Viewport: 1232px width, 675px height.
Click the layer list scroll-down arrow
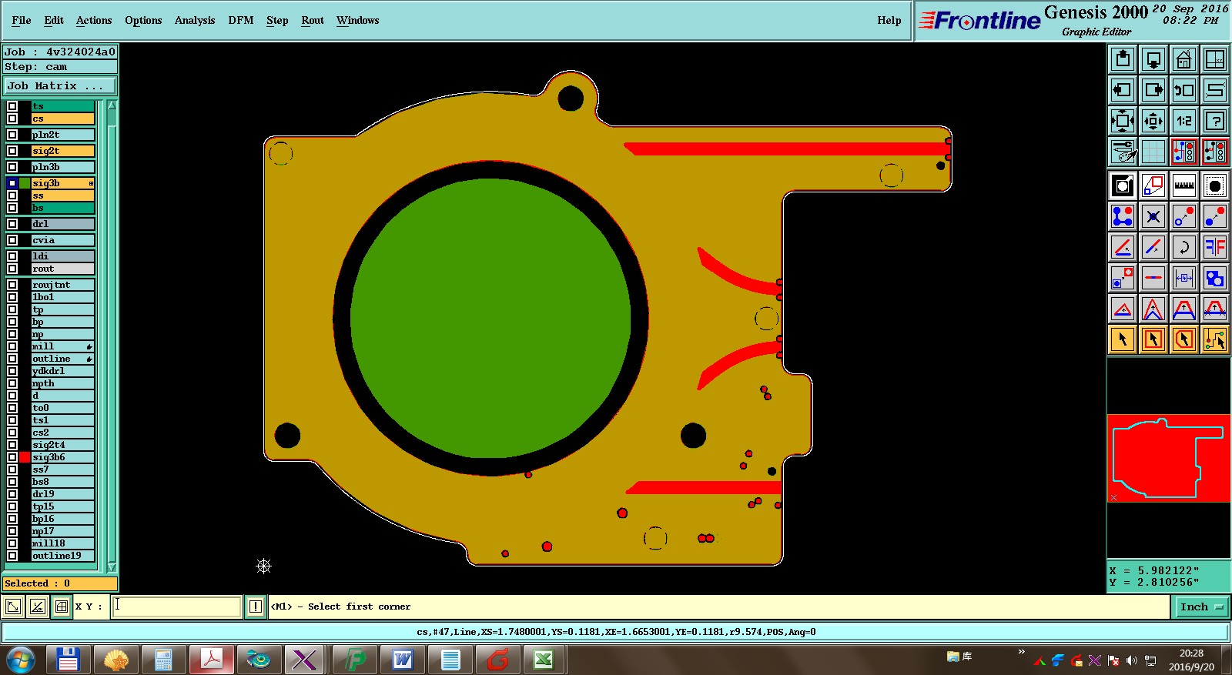pyautogui.click(x=112, y=567)
